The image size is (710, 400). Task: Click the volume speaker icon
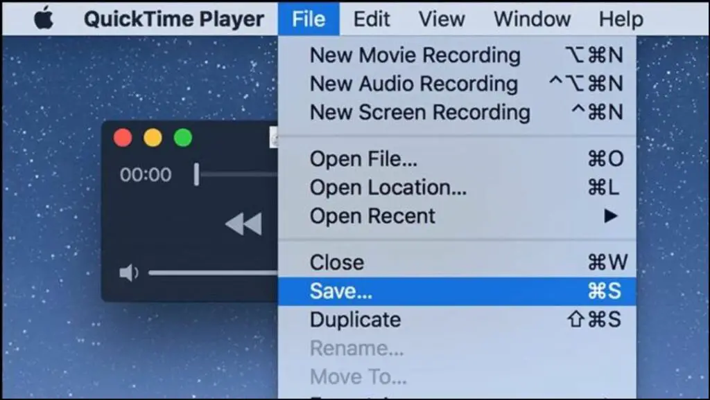click(128, 273)
